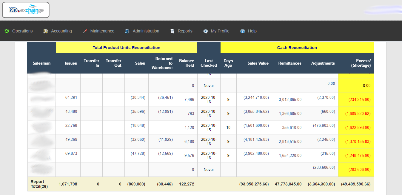Image resolution: width=402 pixels, height=195 pixels.
Task: Click the green Operations menu icon
Action: pos(7,31)
